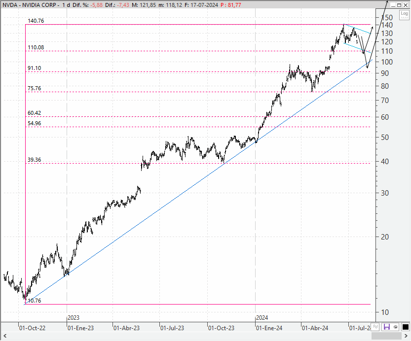Click the 01-Ene-24 date axis label
Image resolution: width=411 pixels, height=341 pixels.
point(269,328)
